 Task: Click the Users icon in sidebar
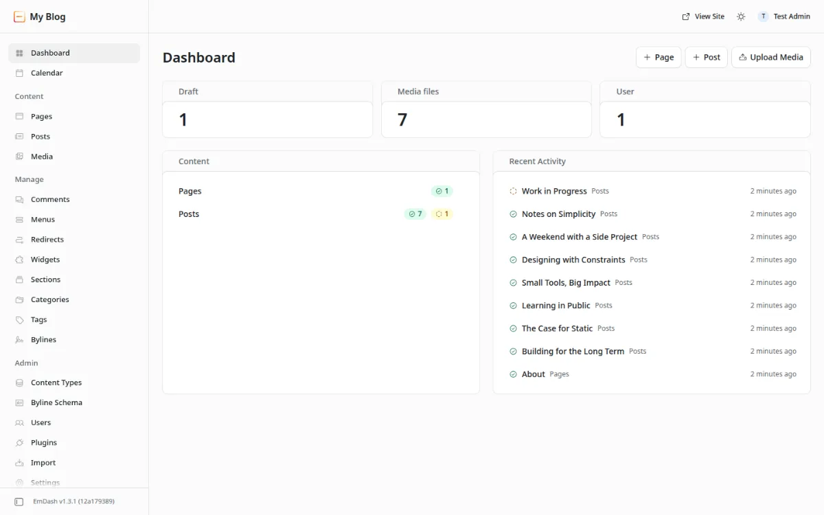19,423
